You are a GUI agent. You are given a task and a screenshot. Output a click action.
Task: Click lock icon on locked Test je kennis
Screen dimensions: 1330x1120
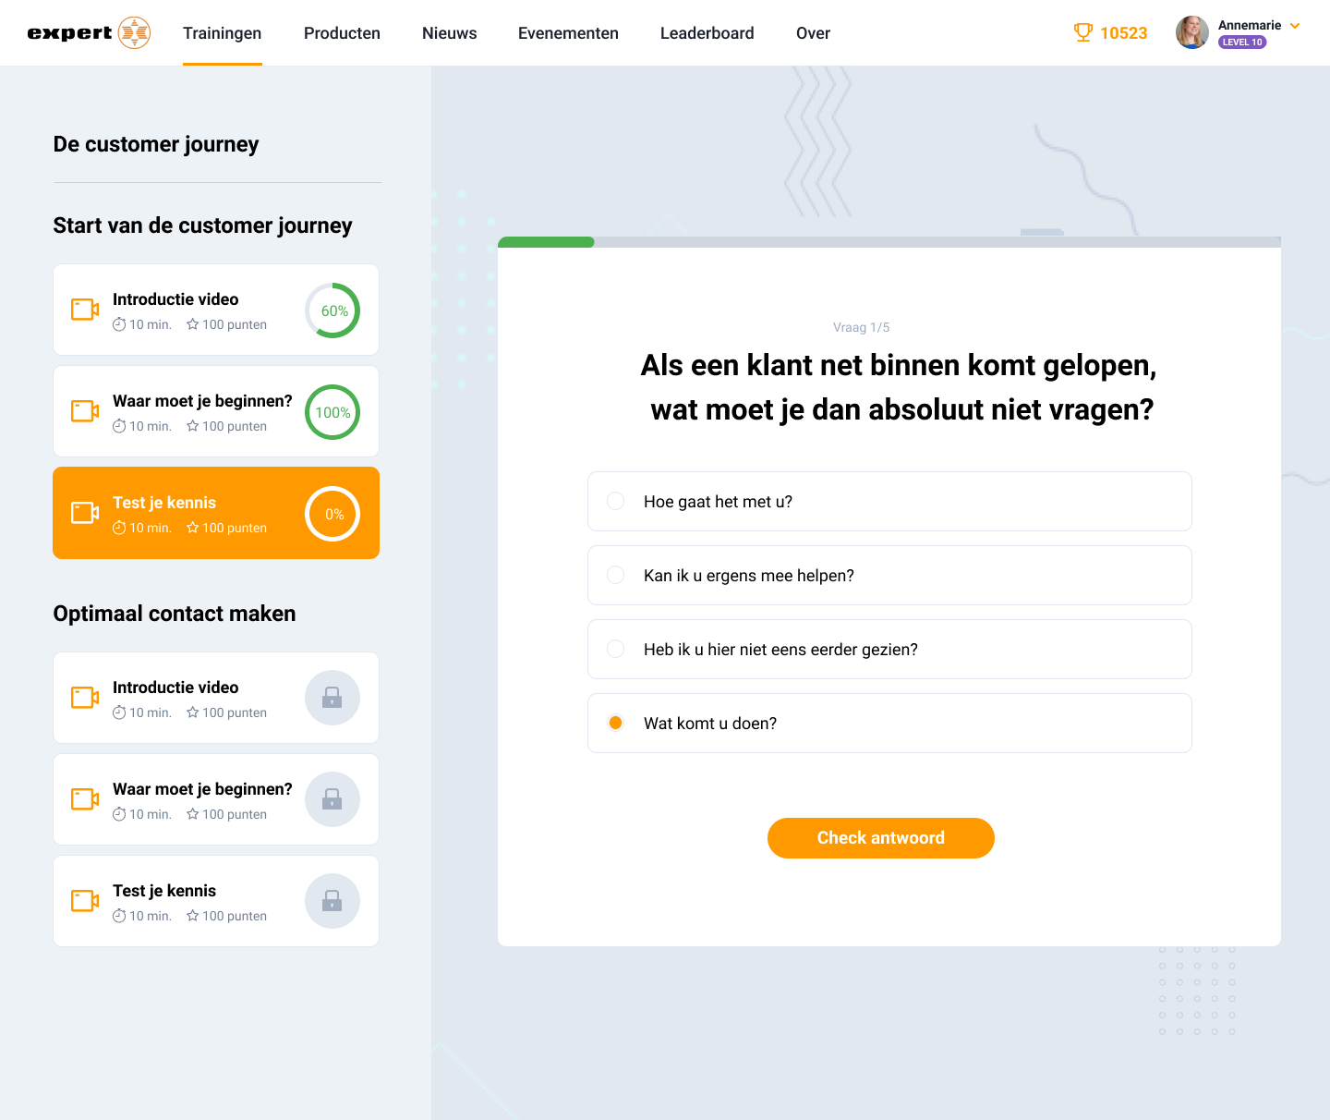coord(332,901)
